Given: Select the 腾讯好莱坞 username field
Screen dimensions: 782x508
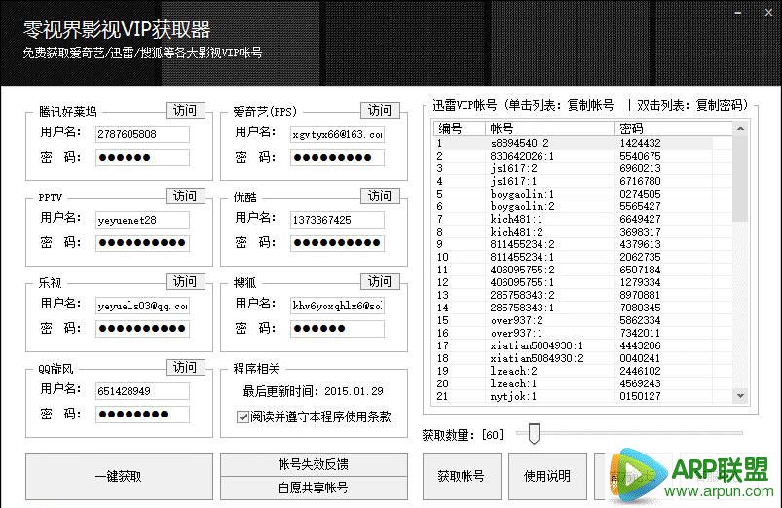Looking at the screenshot, I should point(141,134).
